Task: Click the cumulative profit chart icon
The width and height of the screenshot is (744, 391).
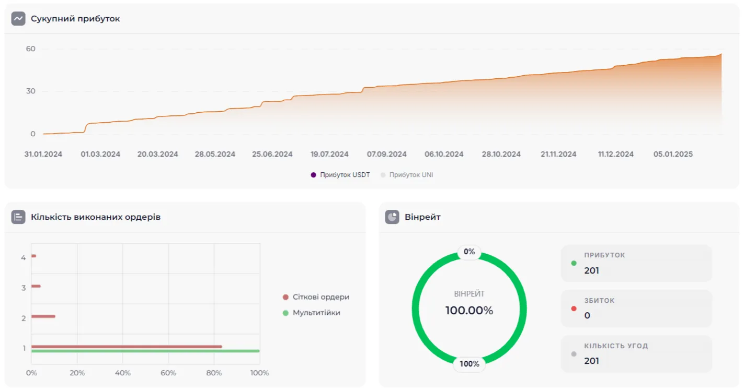Action: pyautogui.click(x=18, y=19)
